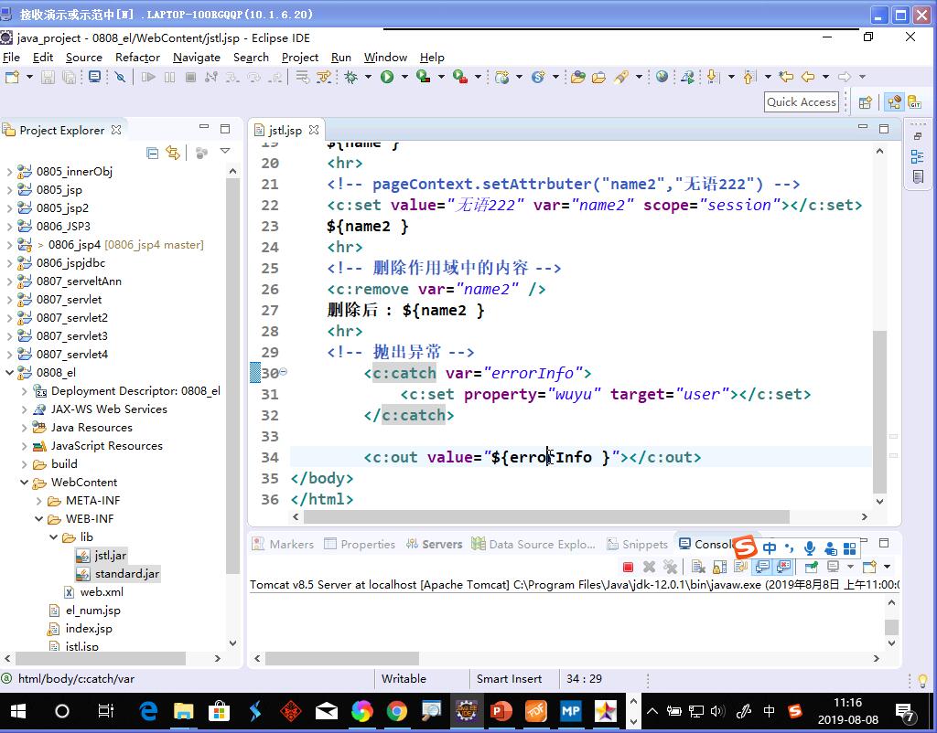
Task: Click the Open Console icon
Action: click(x=870, y=567)
